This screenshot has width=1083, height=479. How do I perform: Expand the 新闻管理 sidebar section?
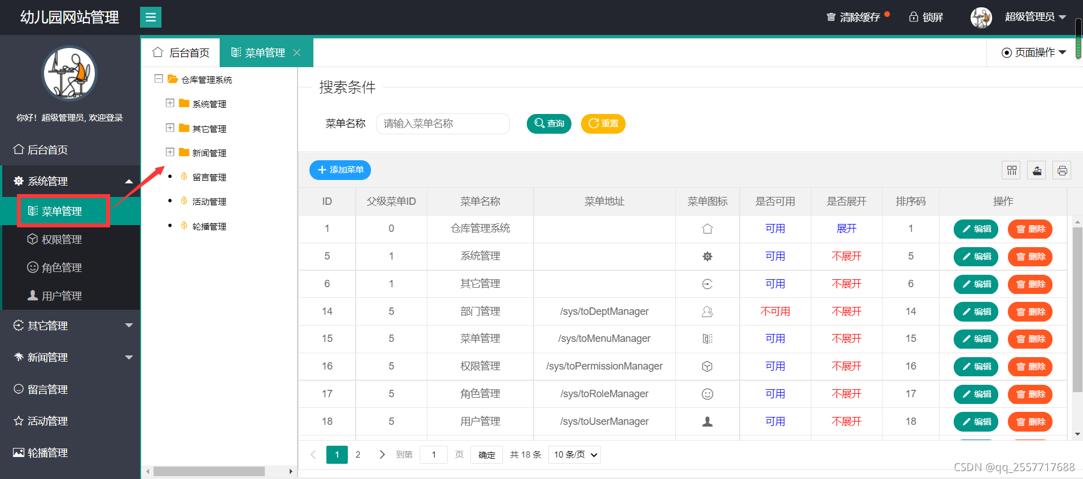[70, 357]
